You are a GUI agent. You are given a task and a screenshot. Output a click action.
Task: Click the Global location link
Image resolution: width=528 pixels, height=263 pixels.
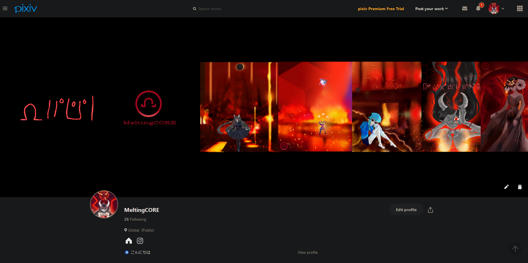(x=134, y=230)
